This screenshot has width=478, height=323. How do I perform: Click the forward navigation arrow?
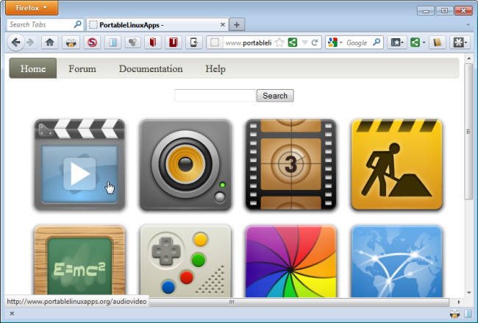(x=30, y=43)
